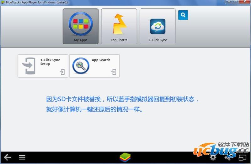Viewport: 251px width, 164px height.
Task: Maximize the BlueStacks window
Action: point(236,2)
